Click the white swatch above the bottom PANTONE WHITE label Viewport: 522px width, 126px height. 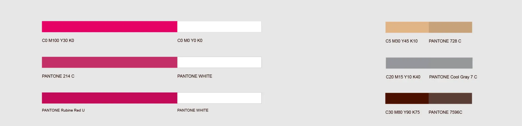(219, 98)
